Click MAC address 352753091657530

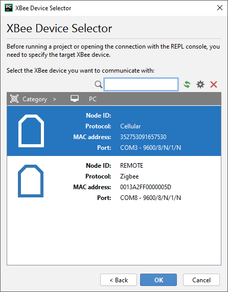(143, 137)
